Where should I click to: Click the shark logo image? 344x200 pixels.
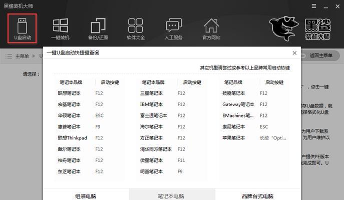tap(283, 28)
